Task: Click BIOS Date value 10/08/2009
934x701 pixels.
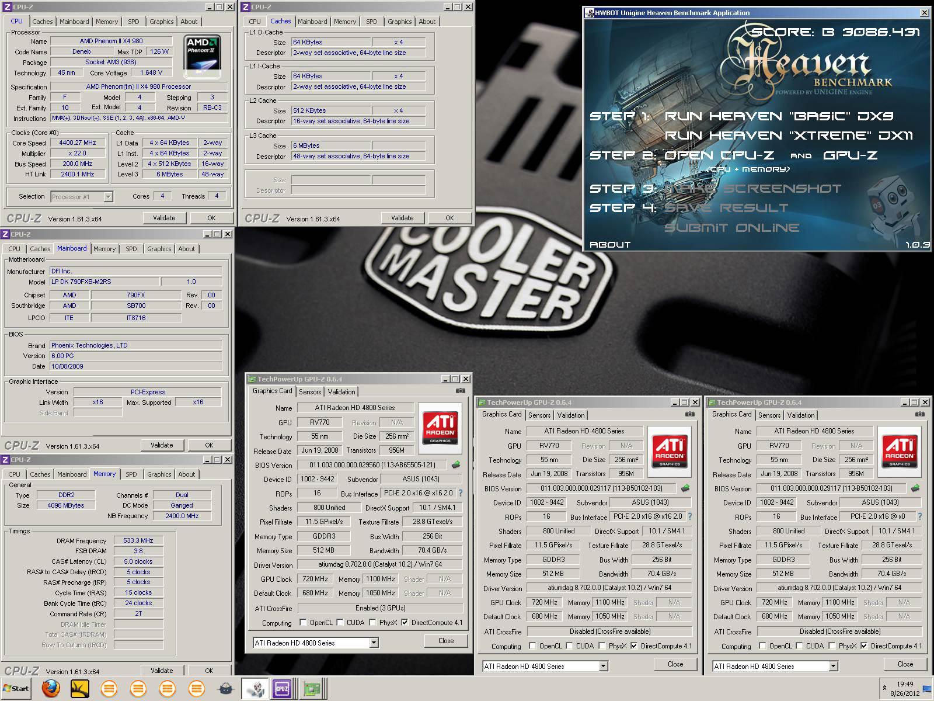Action: pos(135,366)
